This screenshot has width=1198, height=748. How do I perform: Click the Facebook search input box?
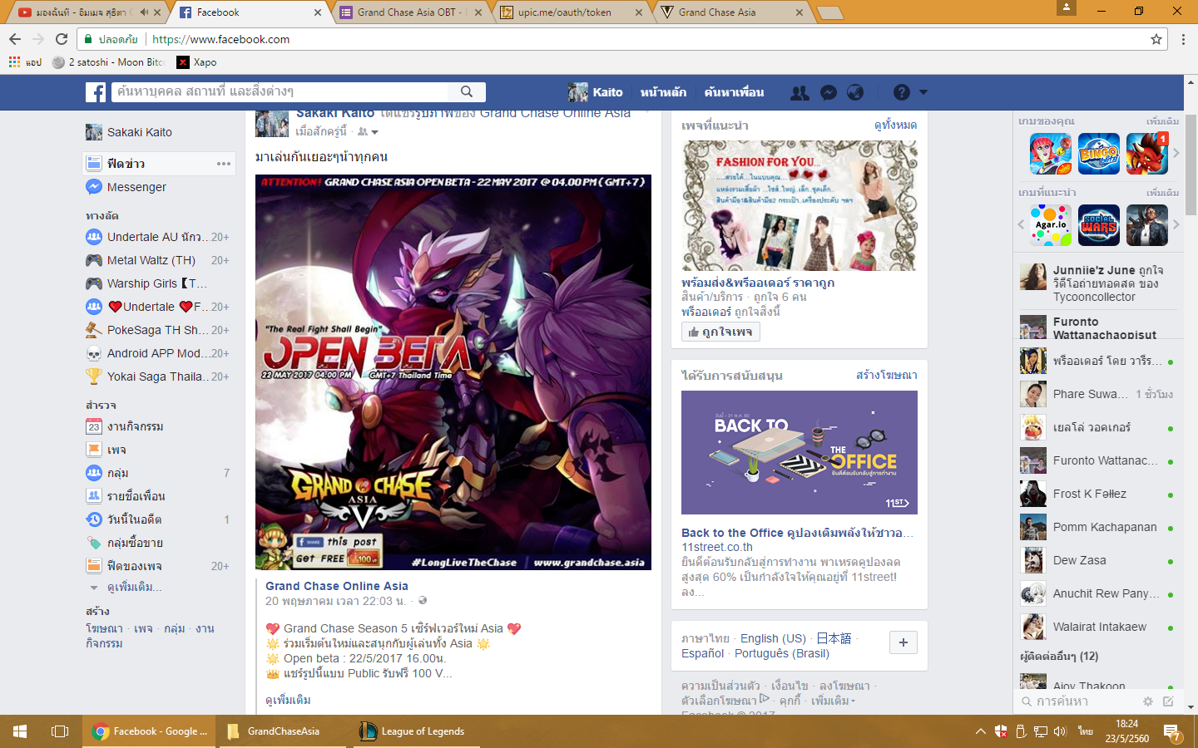280,92
